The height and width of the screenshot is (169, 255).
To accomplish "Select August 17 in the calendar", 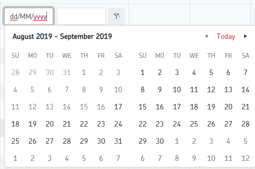I will click(x=118, y=107).
